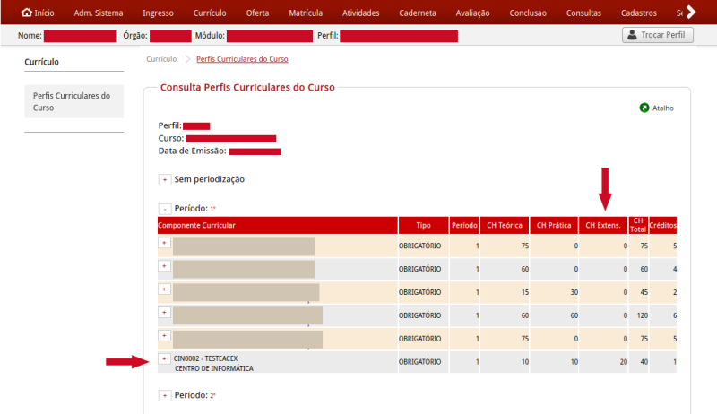Click CH Extens. value 20 in TESTEACEX row

click(623, 361)
